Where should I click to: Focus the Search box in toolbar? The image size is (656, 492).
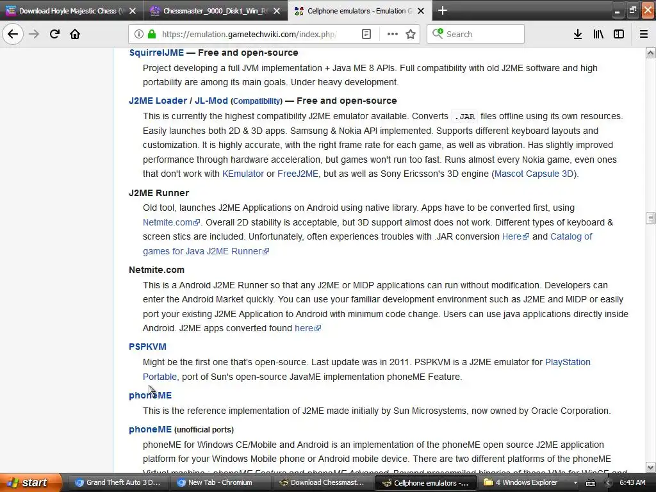click(x=475, y=34)
